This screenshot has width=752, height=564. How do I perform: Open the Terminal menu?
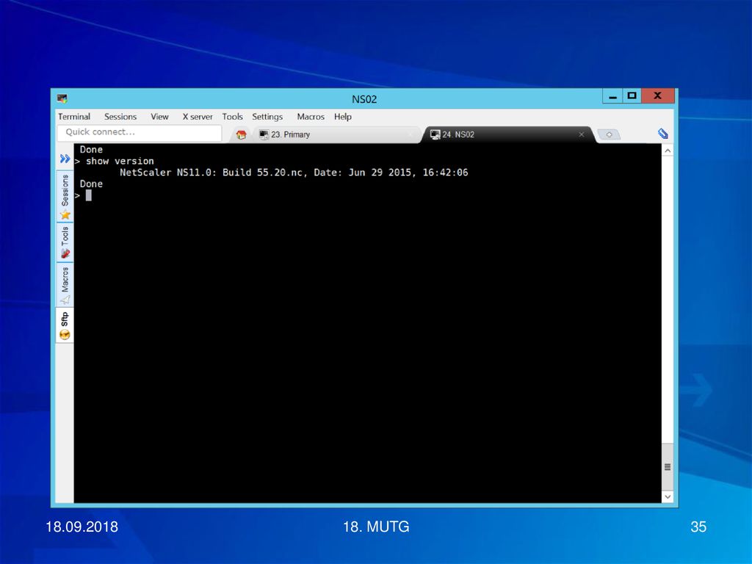[74, 117]
